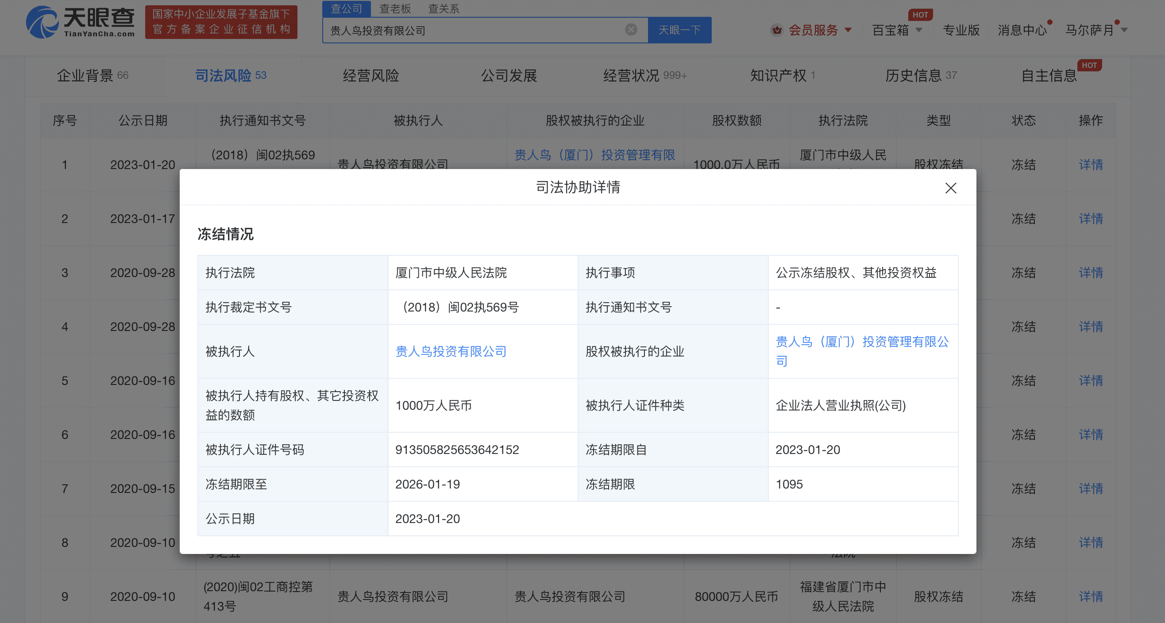Clear the search box text

click(x=631, y=30)
